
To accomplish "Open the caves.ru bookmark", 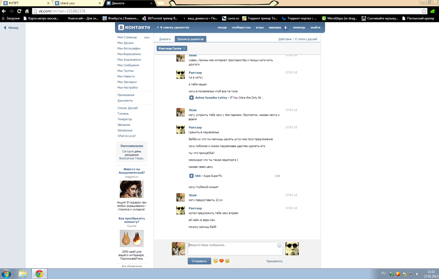I will [x=231, y=18].
